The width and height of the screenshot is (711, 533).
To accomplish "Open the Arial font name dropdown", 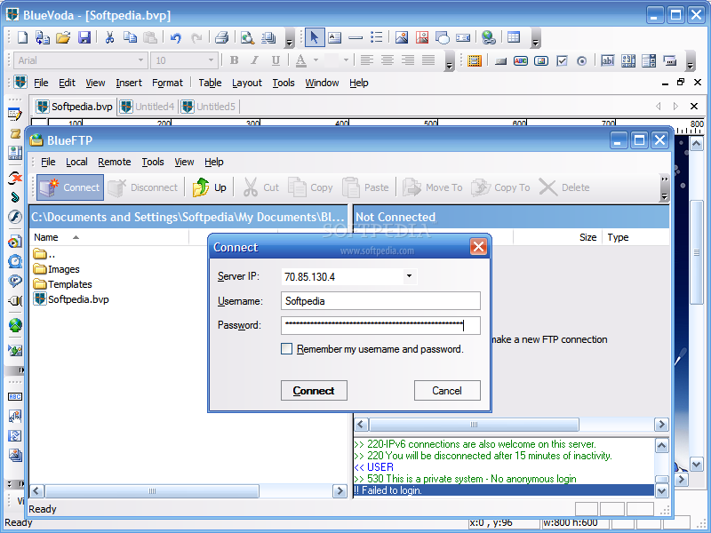I will pos(140,60).
